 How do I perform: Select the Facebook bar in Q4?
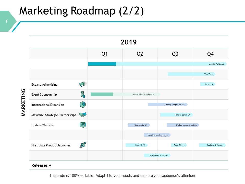coord(208,84)
